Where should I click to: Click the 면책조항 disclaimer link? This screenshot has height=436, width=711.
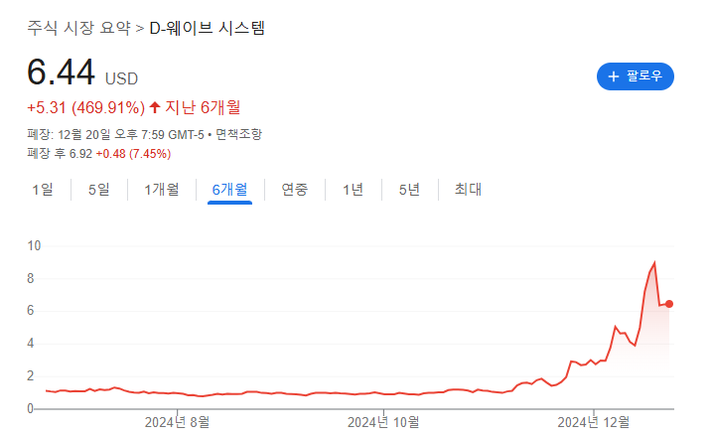pyautogui.click(x=238, y=134)
